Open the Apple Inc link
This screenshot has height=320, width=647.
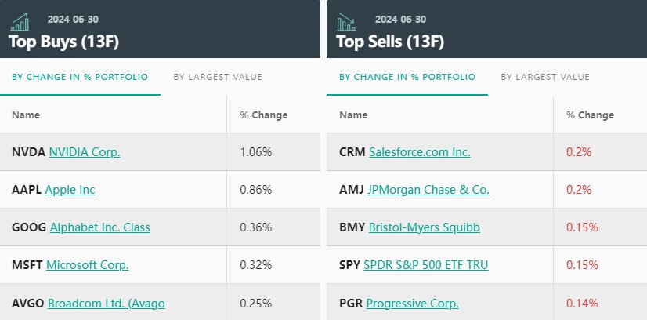click(x=70, y=190)
